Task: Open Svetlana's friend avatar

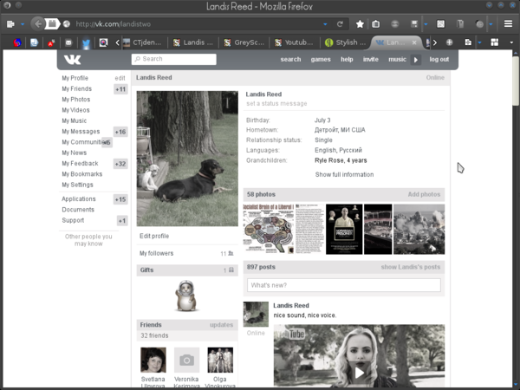Action: (153, 361)
